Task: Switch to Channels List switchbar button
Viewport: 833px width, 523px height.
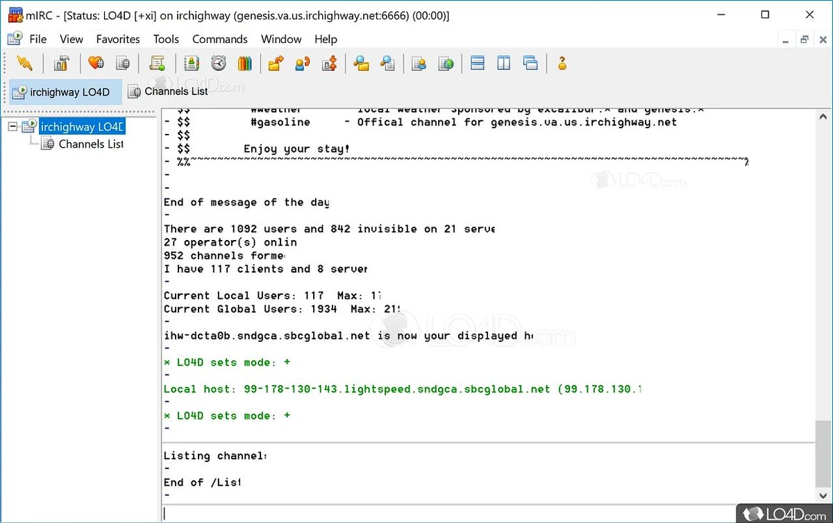Action: tap(169, 92)
